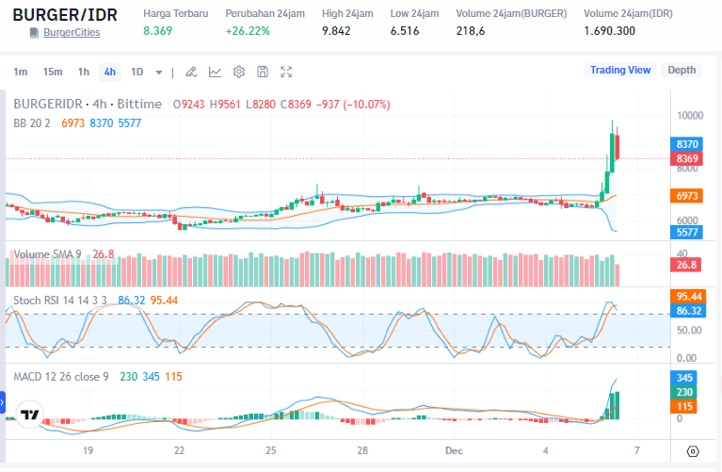Click the blue 8370 price axis label
722x472 pixels.
tap(686, 144)
